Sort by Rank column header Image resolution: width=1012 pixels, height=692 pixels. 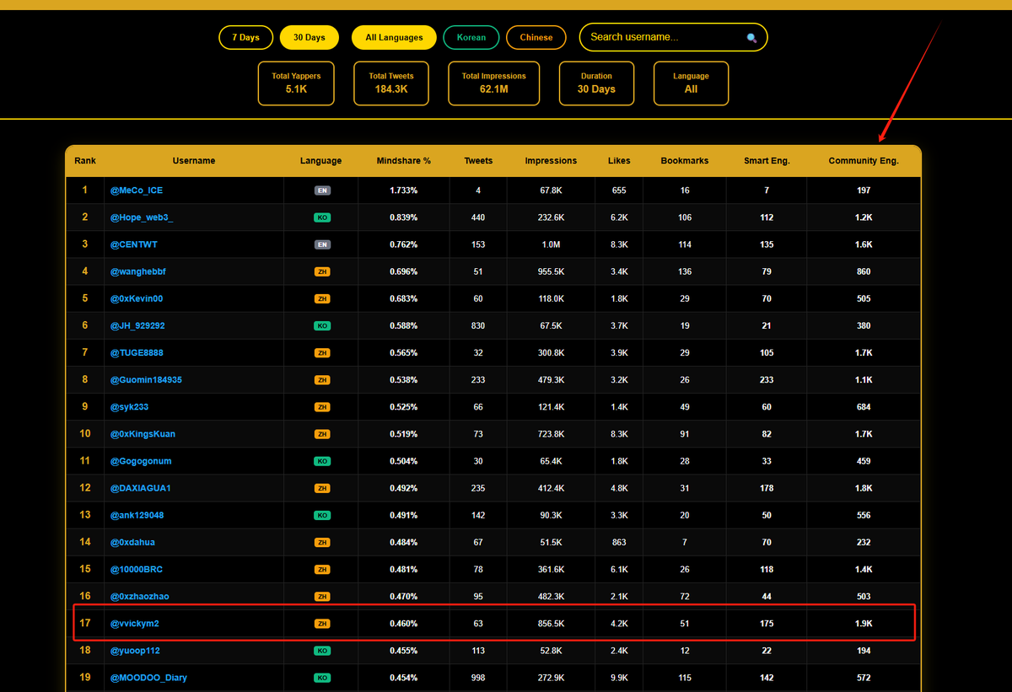[x=85, y=160]
